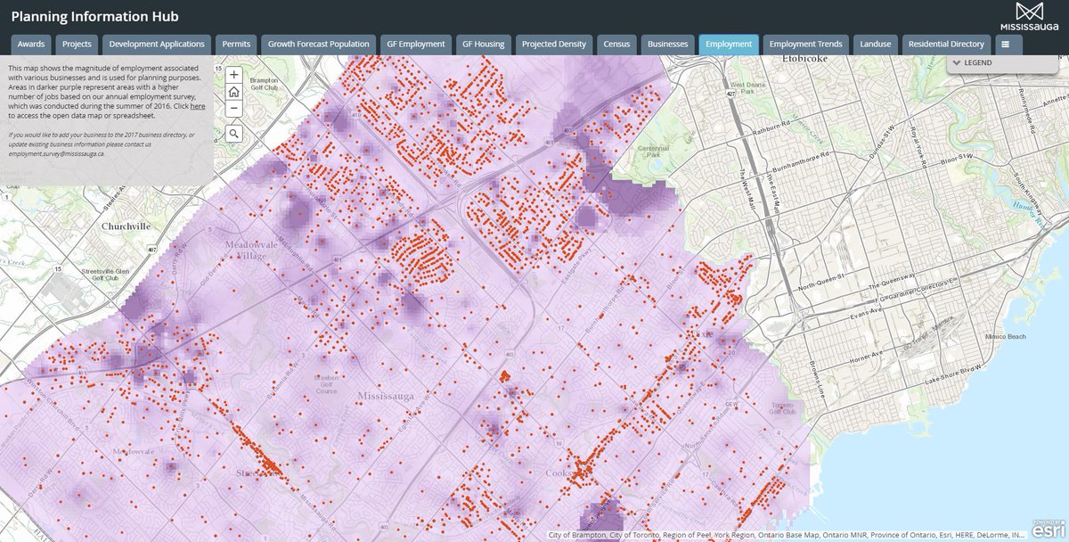The height and width of the screenshot is (542, 1069).
Task: Switch to the Landuse tab
Action: coord(876,44)
